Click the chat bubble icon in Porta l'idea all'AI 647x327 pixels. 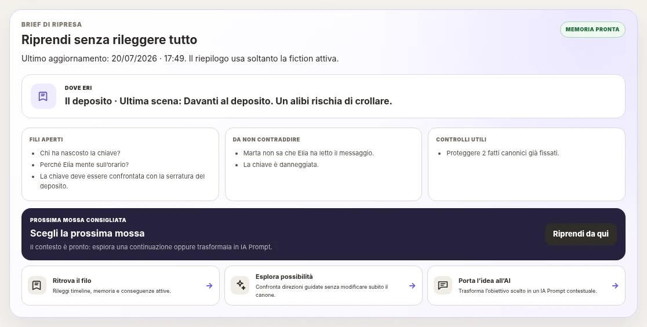pos(443,285)
